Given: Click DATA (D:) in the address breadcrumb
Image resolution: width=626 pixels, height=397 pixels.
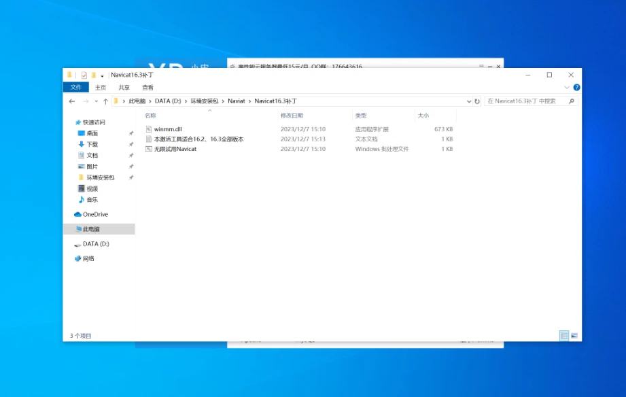Looking at the screenshot, I should click(x=168, y=101).
